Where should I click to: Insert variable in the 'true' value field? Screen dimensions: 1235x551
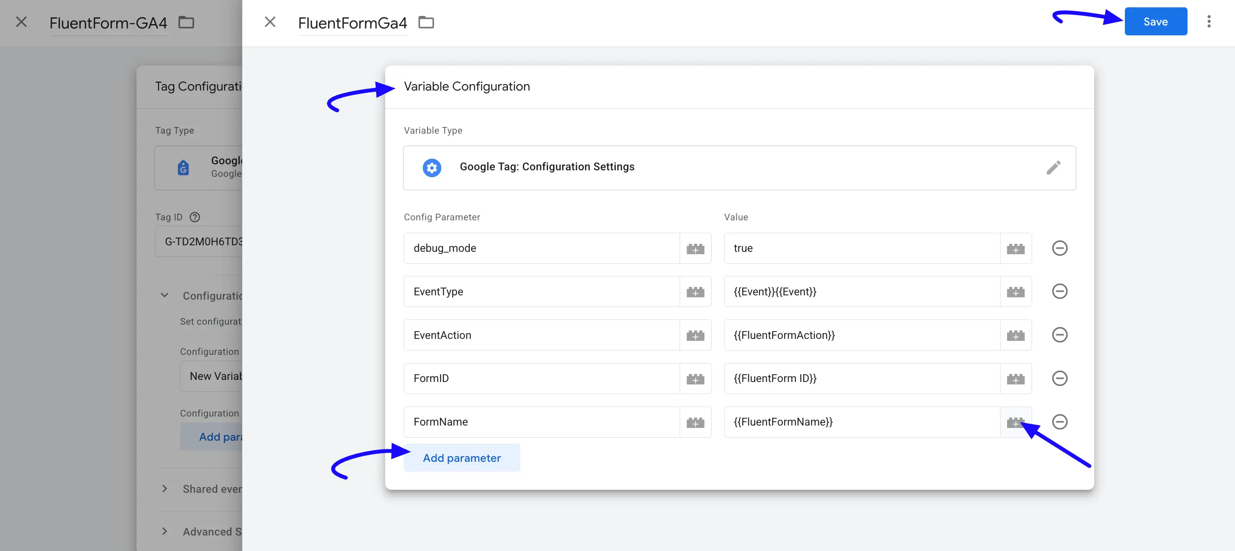[1016, 248]
